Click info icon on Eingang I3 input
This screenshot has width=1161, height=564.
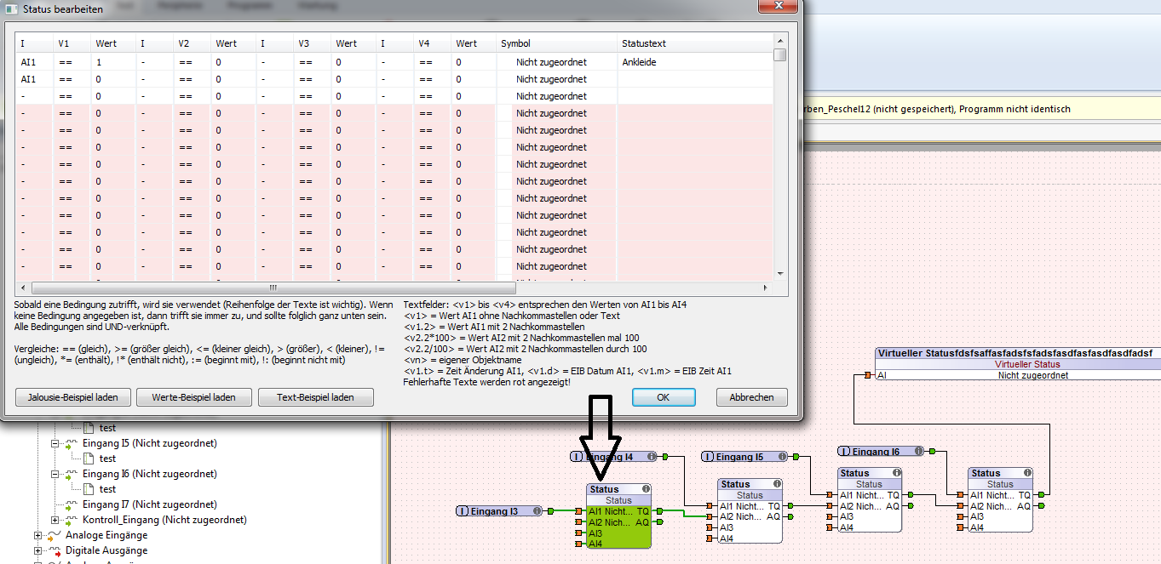[536, 511]
